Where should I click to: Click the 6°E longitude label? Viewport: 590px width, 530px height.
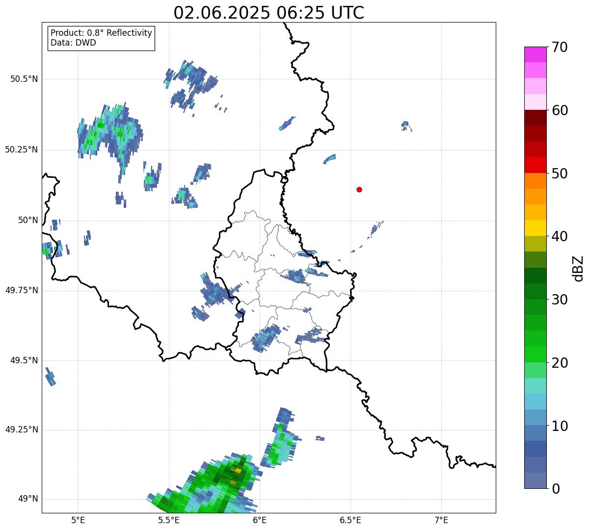coord(260,520)
